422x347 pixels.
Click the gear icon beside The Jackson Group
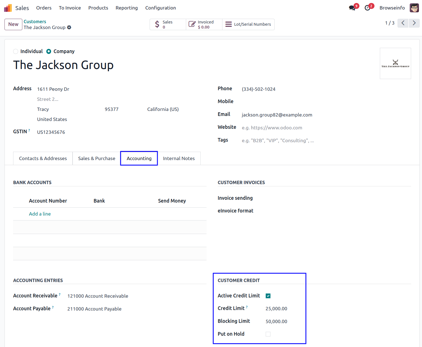[x=69, y=27]
